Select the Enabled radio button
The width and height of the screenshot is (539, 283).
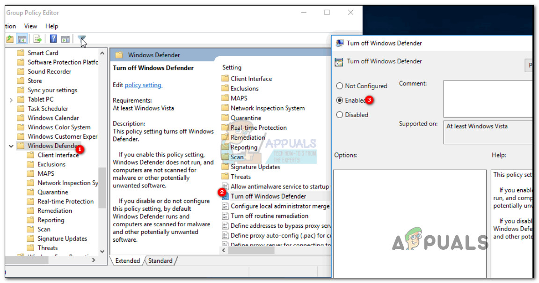click(x=340, y=100)
